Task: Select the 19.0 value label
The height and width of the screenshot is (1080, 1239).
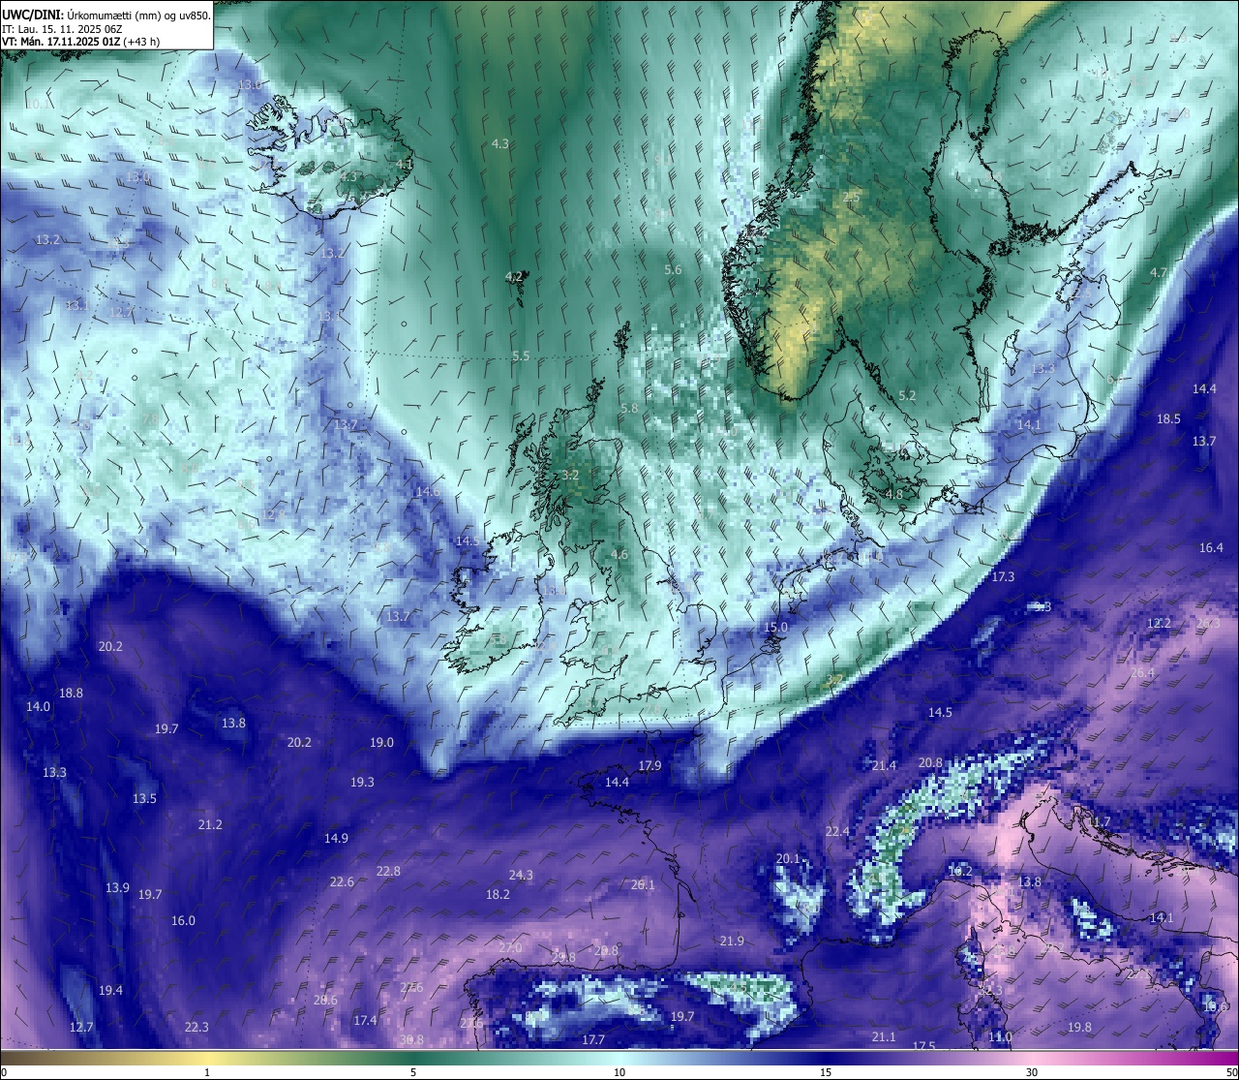Action: [x=381, y=742]
